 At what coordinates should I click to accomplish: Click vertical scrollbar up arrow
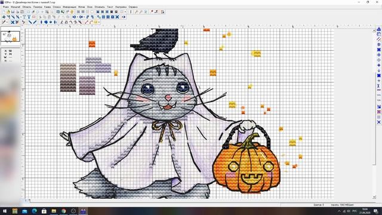coord(374,30)
